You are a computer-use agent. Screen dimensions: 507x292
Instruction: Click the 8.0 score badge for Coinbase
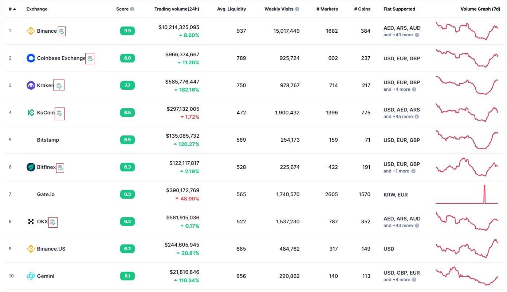[127, 58]
